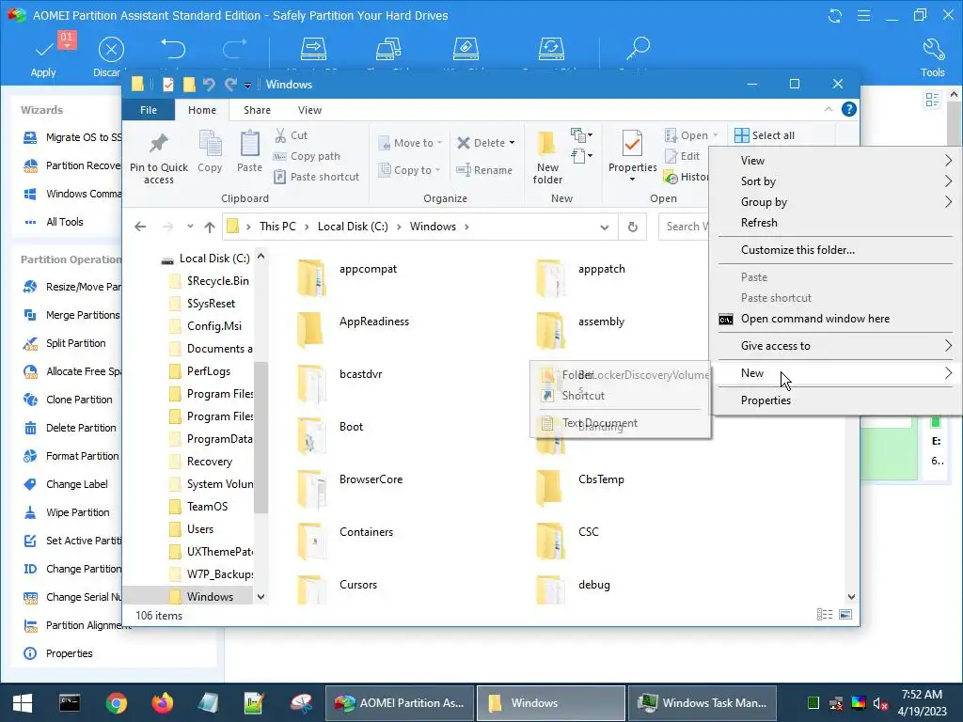
Task: Pin to Quick access in Explorer ribbon
Action: pyautogui.click(x=159, y=158)
